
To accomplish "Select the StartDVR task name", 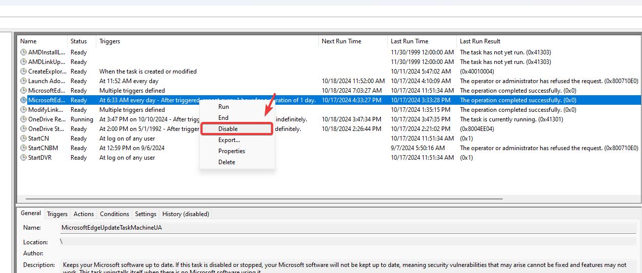I will click(x=40, y=158).
